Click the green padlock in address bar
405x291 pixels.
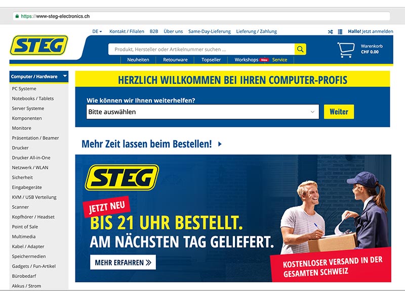click(x=17, y=16)
